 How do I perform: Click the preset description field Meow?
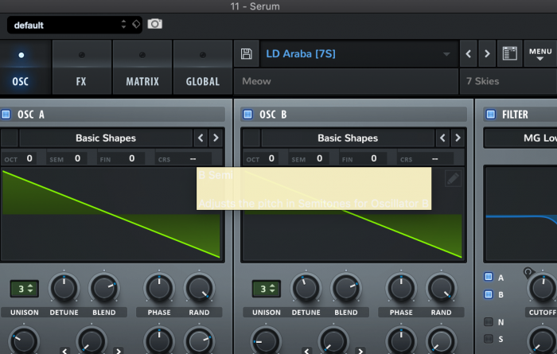click(346, 81)
